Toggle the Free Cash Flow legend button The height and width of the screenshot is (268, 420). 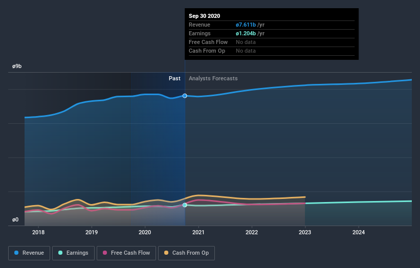click(x=126, y=253)
